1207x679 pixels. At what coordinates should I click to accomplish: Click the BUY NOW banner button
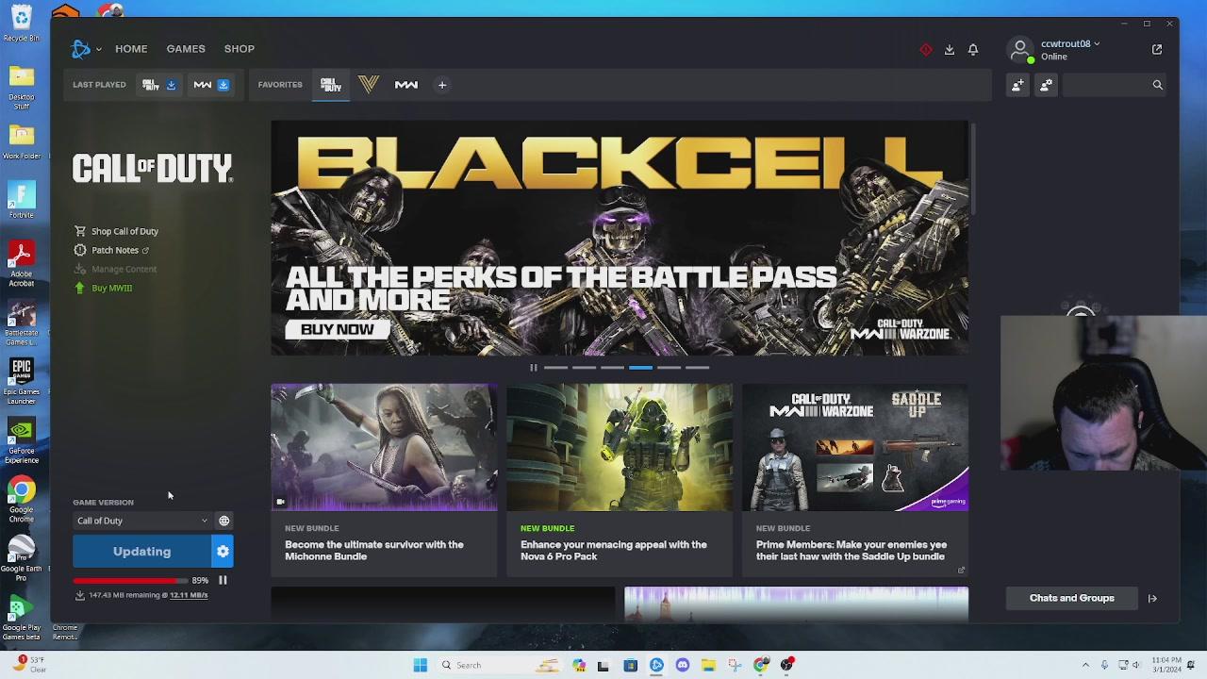click(x=338, y=329)
